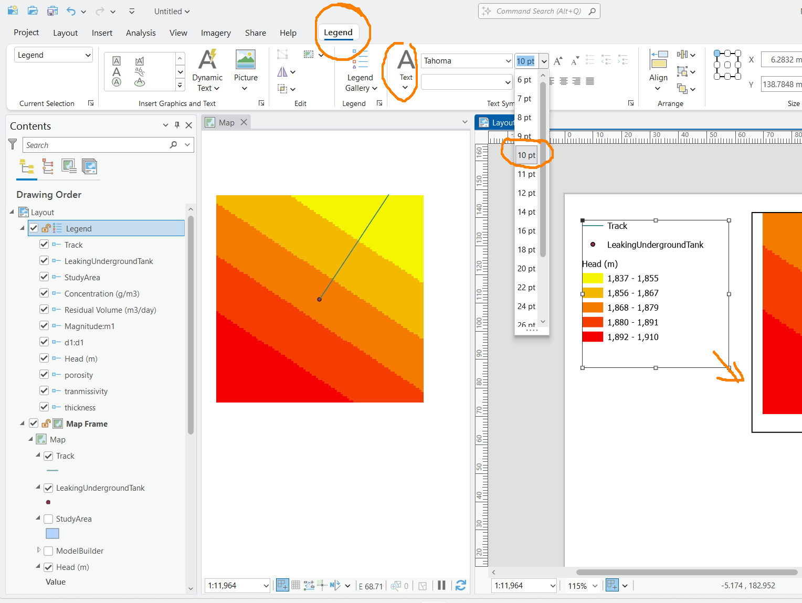
Task: Expand the ModelBuilder entry in Contents
Action: (38, 551)
